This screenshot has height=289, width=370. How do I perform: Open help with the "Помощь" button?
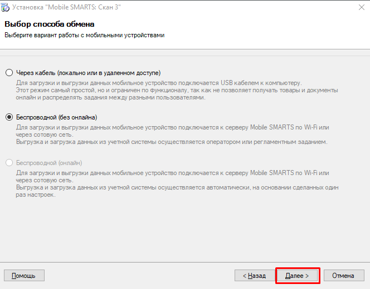(24, 276)
